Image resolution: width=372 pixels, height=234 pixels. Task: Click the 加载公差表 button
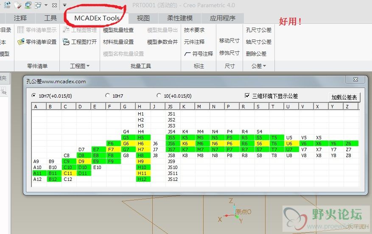[x=344, y=97]
